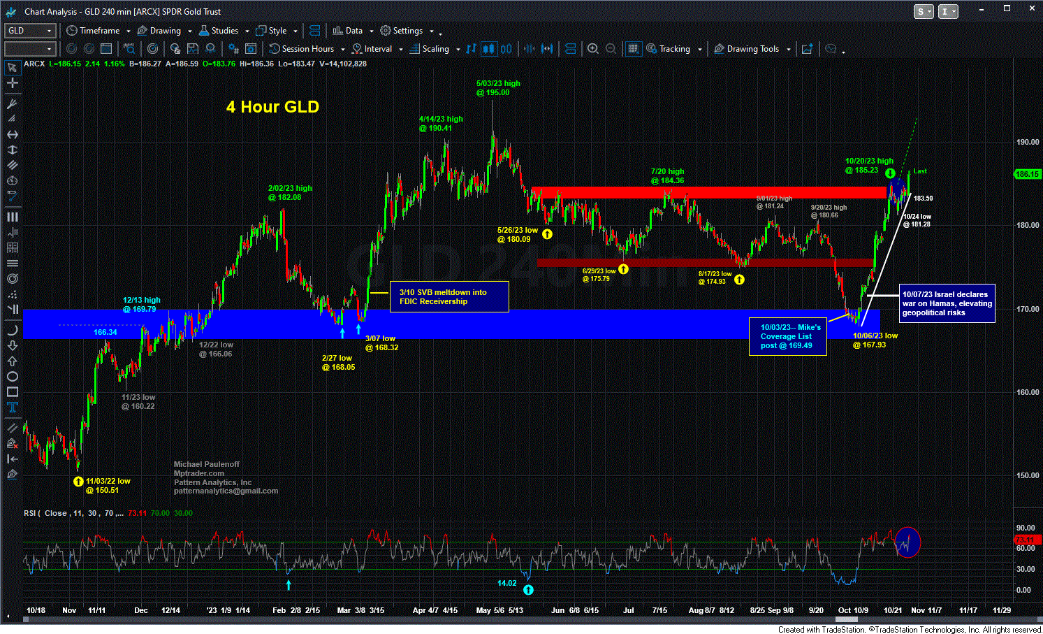Open the I link dropdown in title bar
The width and height of the screenshot is (1043, 634).
(949, 11)
